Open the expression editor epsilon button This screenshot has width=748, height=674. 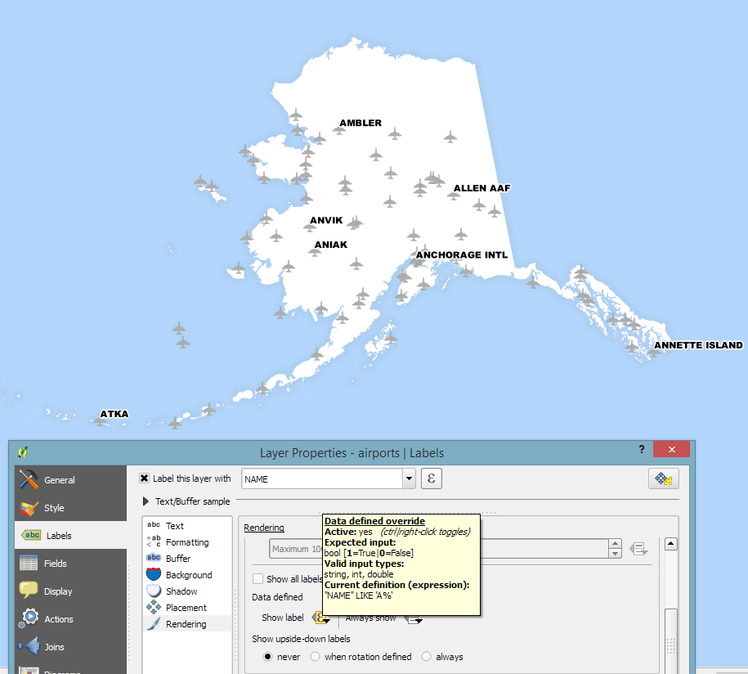[x=432, y=479]
